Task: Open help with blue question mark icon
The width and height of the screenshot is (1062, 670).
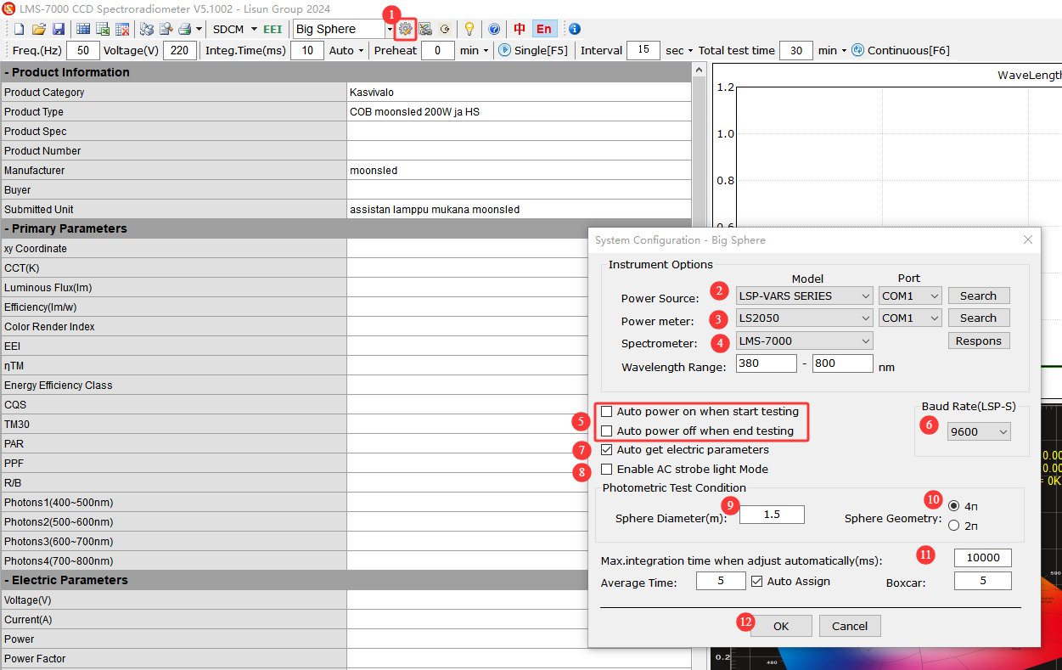Action: [x=494, y=29]
